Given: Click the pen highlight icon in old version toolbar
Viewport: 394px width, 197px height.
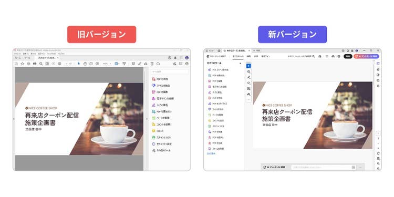Looking at the screenshot, I should (x=139, y=64).
